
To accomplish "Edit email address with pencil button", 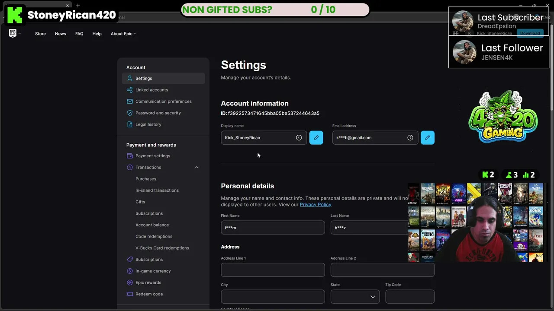I will [x=427, y=138].
